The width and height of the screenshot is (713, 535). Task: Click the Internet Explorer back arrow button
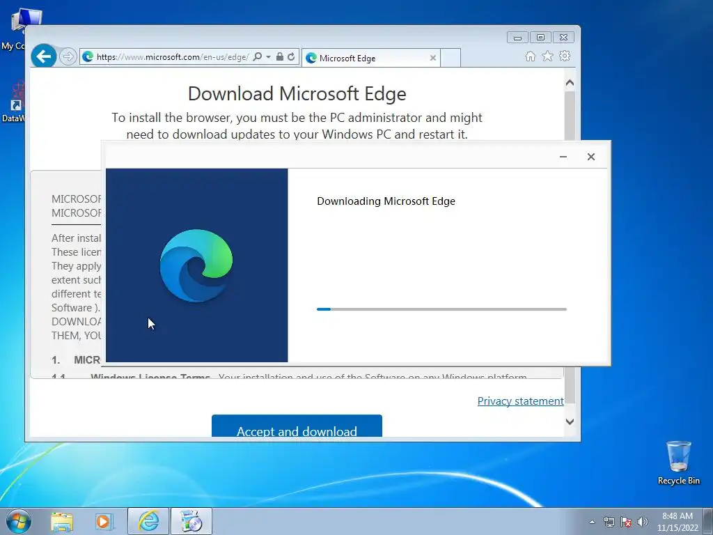pos(44,56)
